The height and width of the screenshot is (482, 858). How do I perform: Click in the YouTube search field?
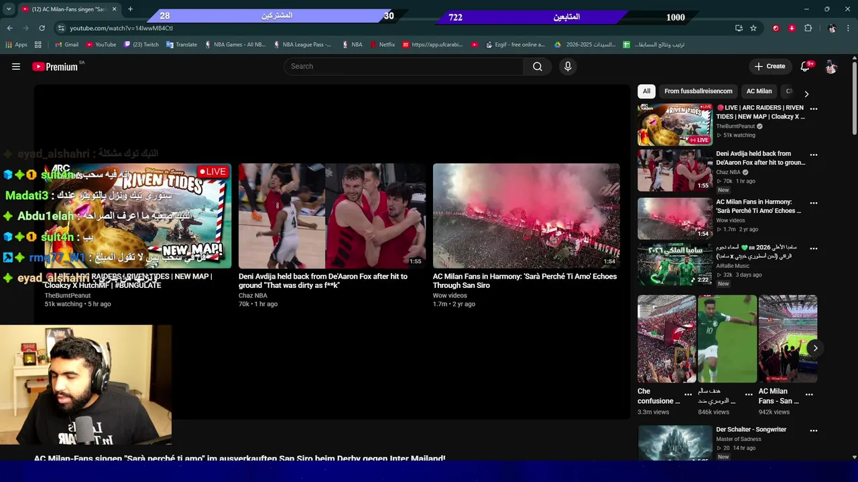pyautogui.click(x=404, y=66)
